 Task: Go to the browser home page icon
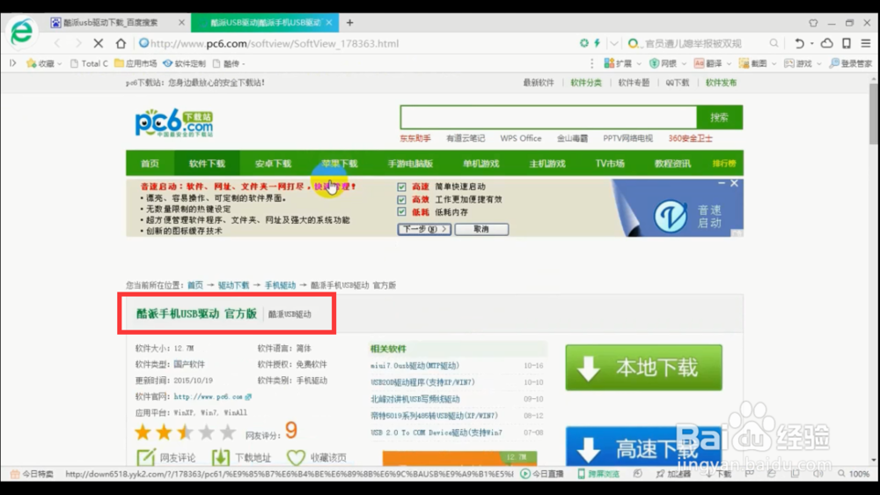point(121,43)
